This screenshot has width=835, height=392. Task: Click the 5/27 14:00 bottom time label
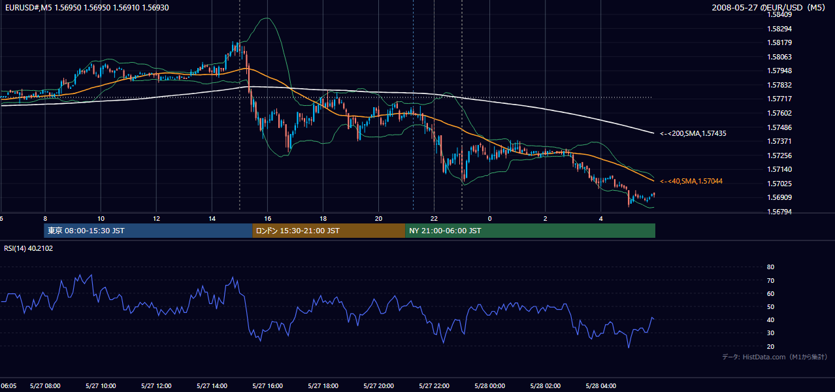212,386
